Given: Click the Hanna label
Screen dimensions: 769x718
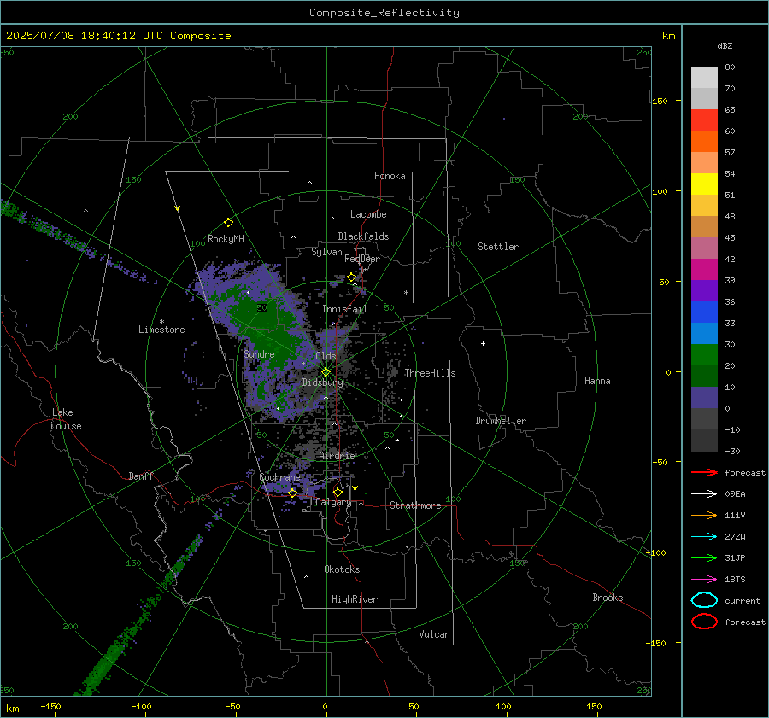Looking at the screenshot, I should pyautogui.click(x=597, y=381).
